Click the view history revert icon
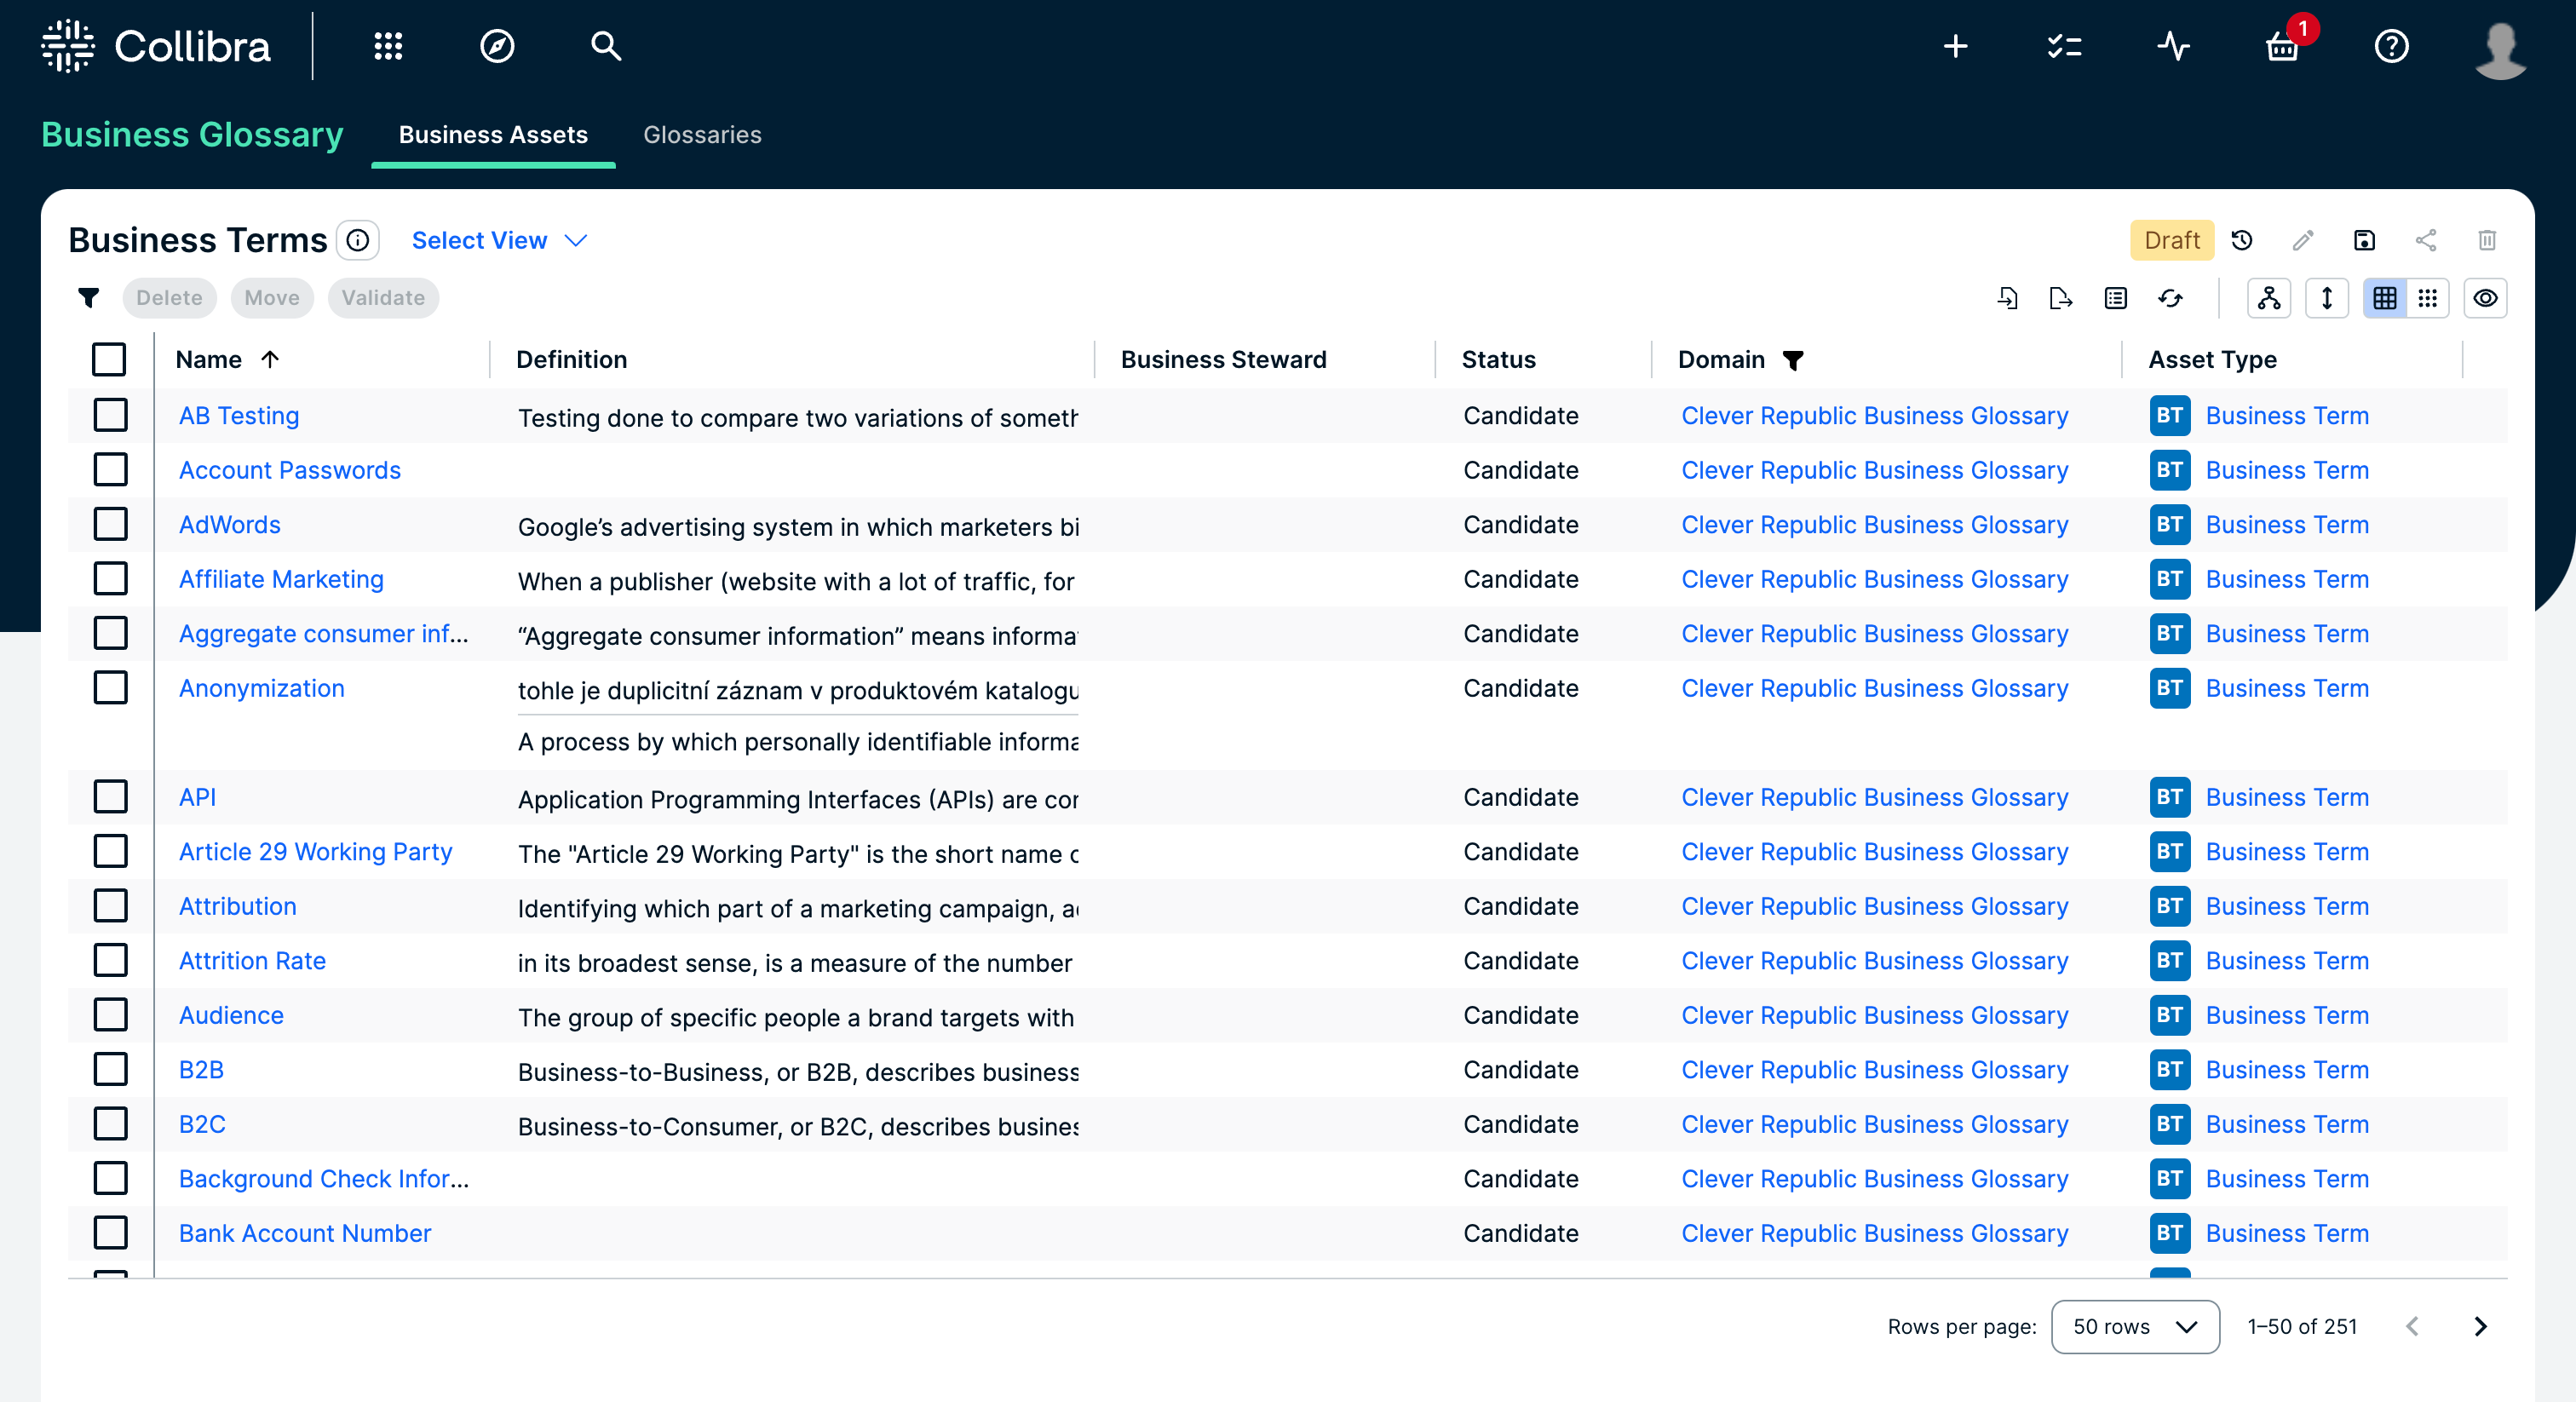Screen dimensions: 2576x1402 2242,240
